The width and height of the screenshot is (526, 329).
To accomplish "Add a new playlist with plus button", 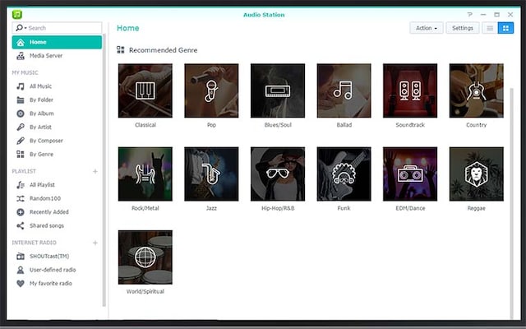I will pos(95,171).
